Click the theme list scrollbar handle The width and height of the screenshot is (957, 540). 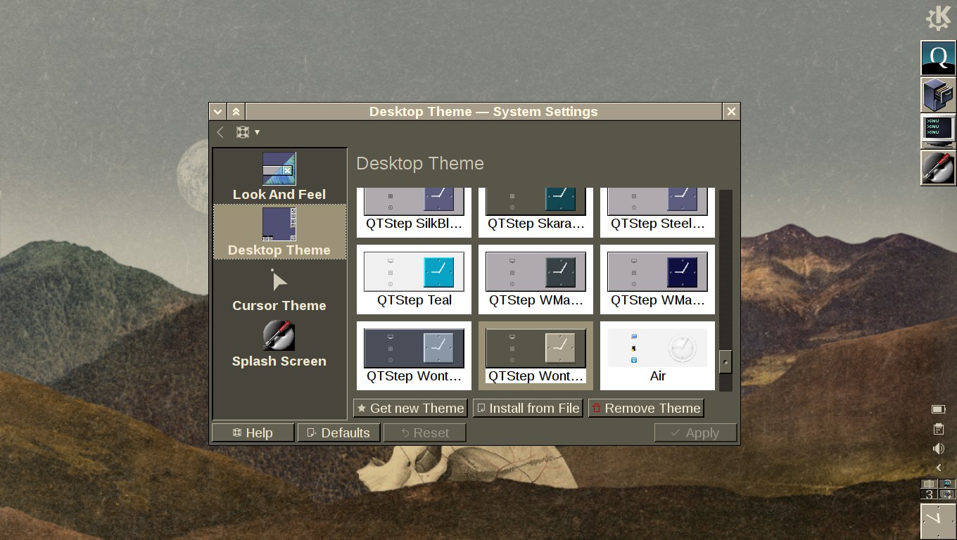[725, 362]
